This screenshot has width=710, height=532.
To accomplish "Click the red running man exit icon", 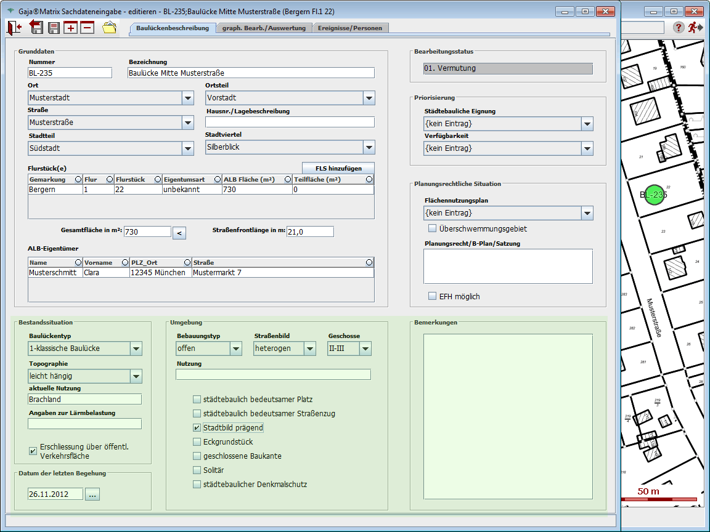I will (696, 28).
